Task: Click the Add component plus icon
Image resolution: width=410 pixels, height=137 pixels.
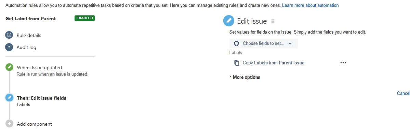Action: click(9, 124)
